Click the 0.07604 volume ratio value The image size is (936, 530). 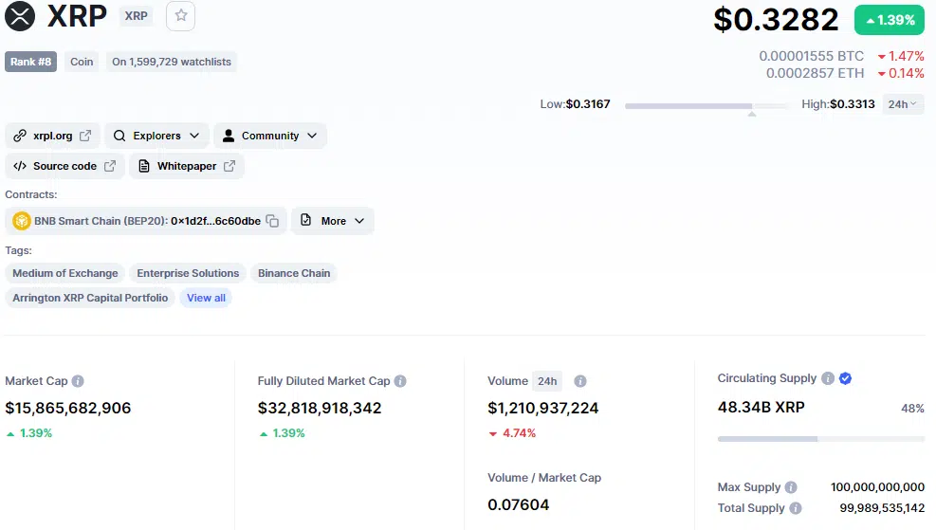pyautogui.click(x=518, y=504)
